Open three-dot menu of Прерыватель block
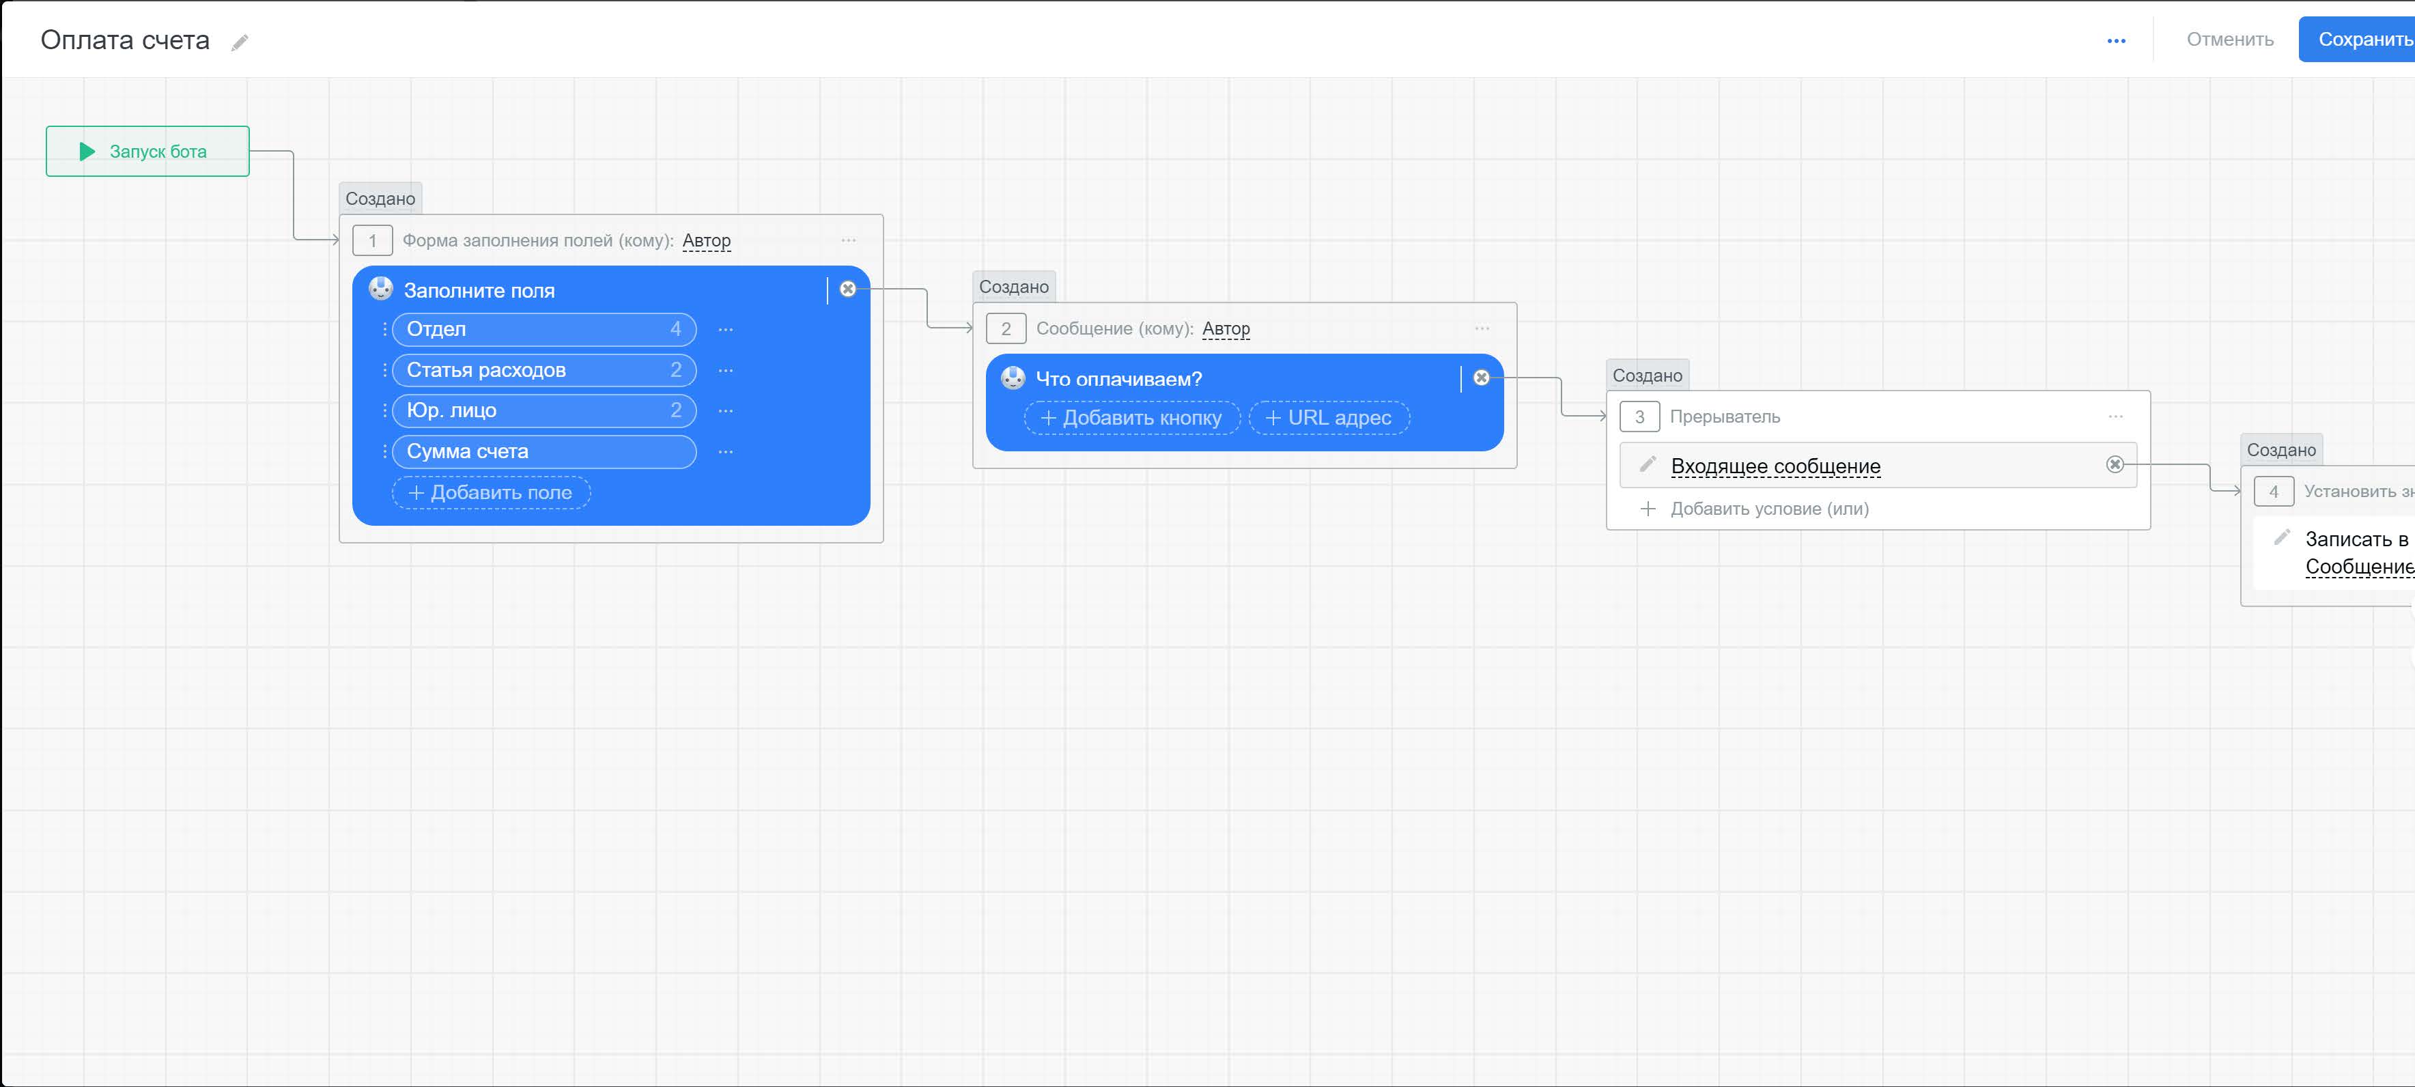This screenshot has height=1087, width=2415. (2115, 416)
